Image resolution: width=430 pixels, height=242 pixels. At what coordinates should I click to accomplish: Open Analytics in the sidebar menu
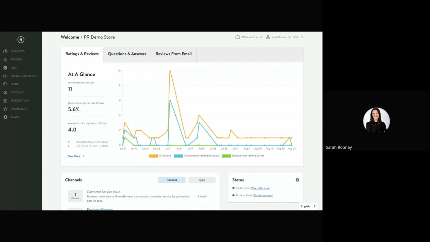pos(17,51)
